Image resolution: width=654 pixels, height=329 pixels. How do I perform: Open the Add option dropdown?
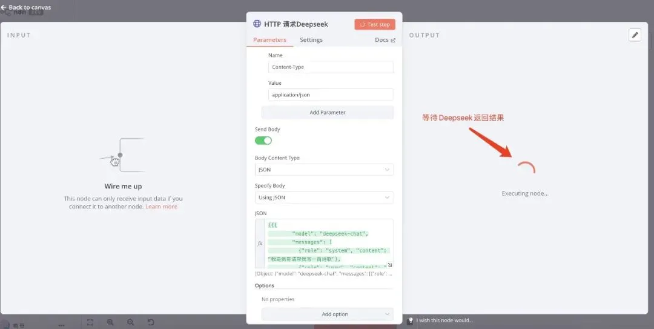328,314
